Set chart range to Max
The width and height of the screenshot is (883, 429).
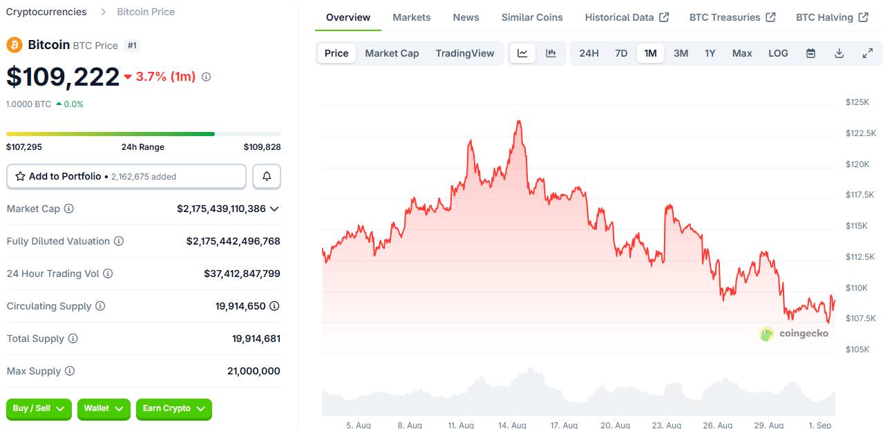point(742,53)
